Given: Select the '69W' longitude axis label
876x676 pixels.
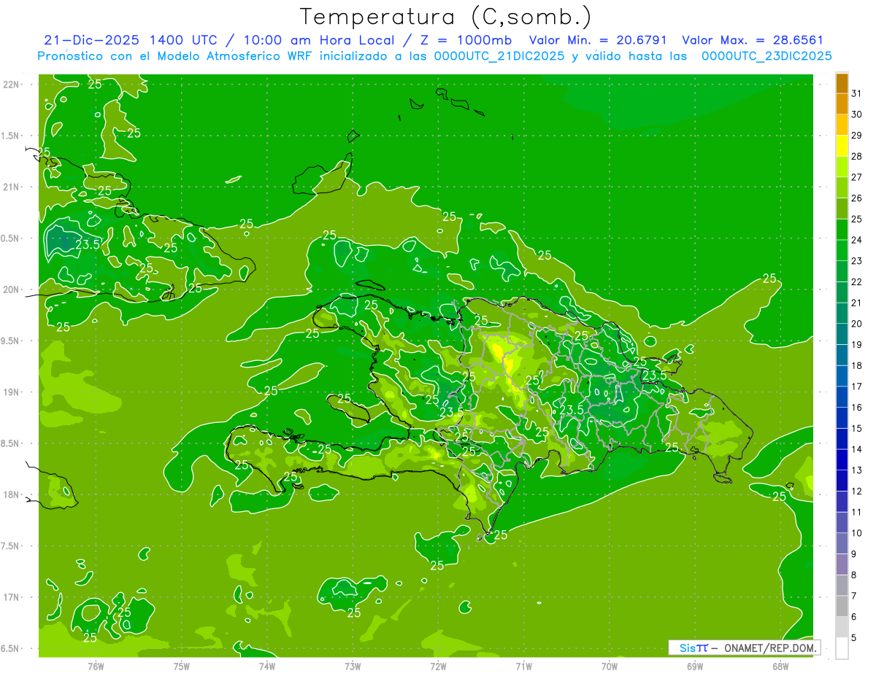Looking at the screenshot, I should [x=695, y=666].
